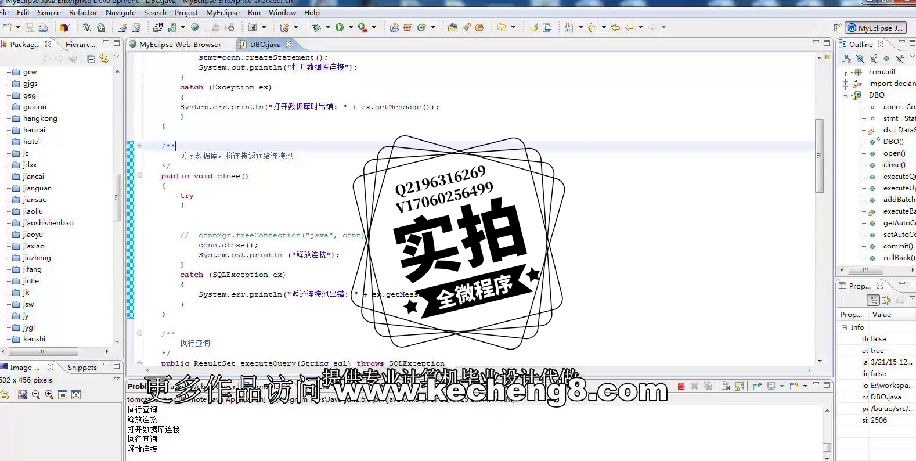Open the Navigate menu

(x=121, y=12)
